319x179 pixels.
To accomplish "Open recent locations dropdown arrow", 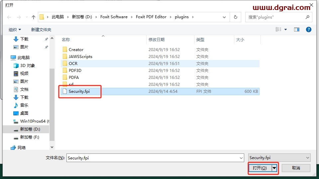I will click(27, 17).
